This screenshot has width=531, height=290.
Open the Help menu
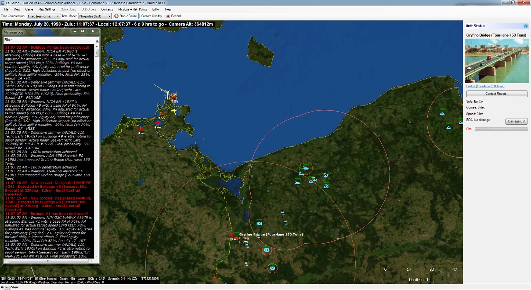(168, 9)
